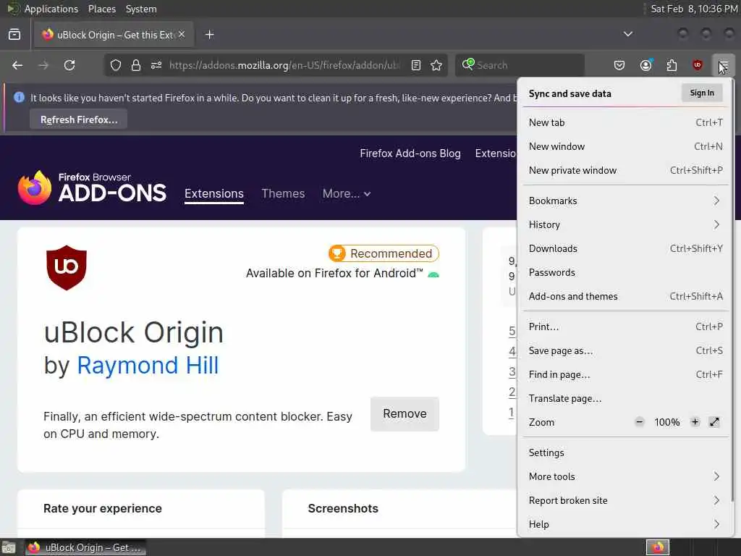741x556 pixels.
Task: Open Downloads from menu
Action: (626, 249)
